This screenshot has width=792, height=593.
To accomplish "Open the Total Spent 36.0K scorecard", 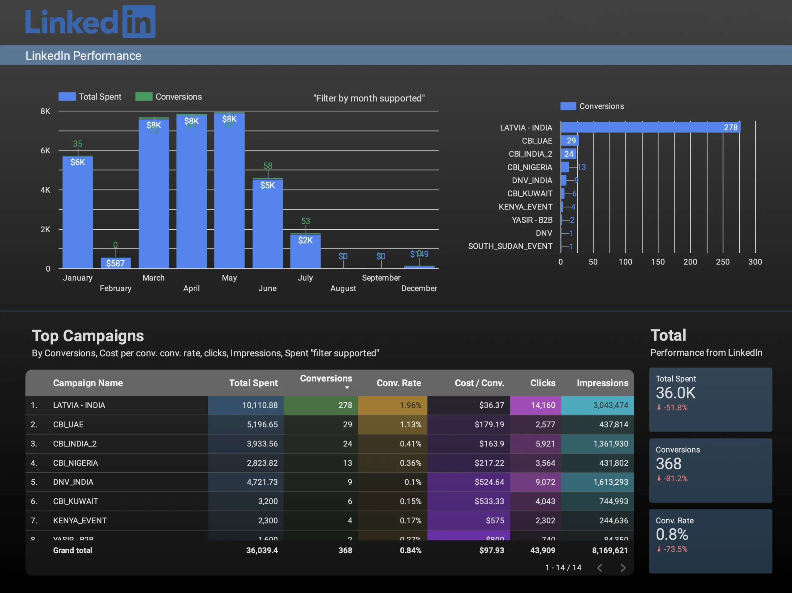I will [710, 400].
